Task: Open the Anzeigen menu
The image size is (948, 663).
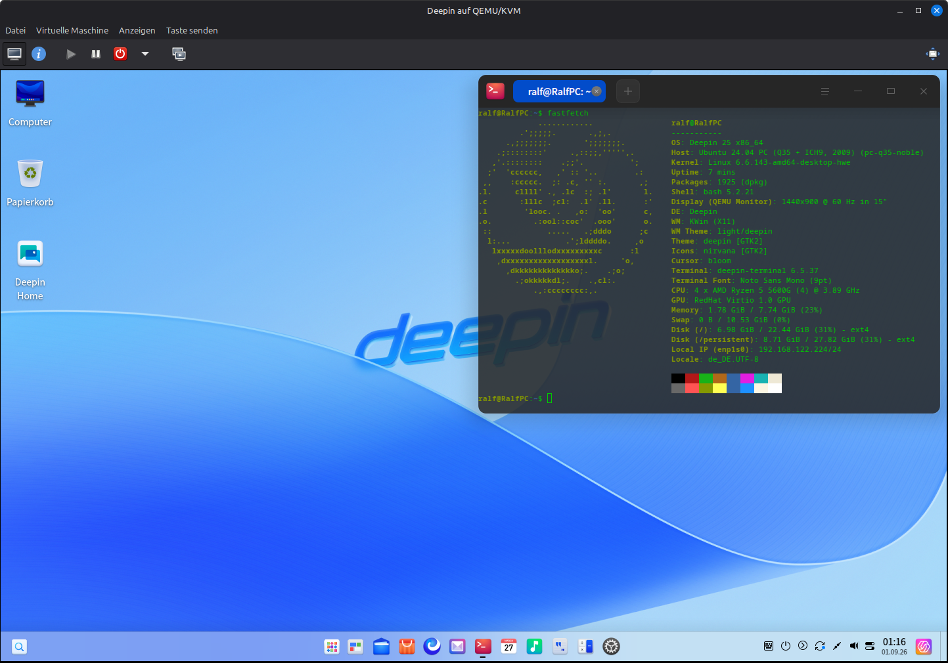Action: (137, 30)
